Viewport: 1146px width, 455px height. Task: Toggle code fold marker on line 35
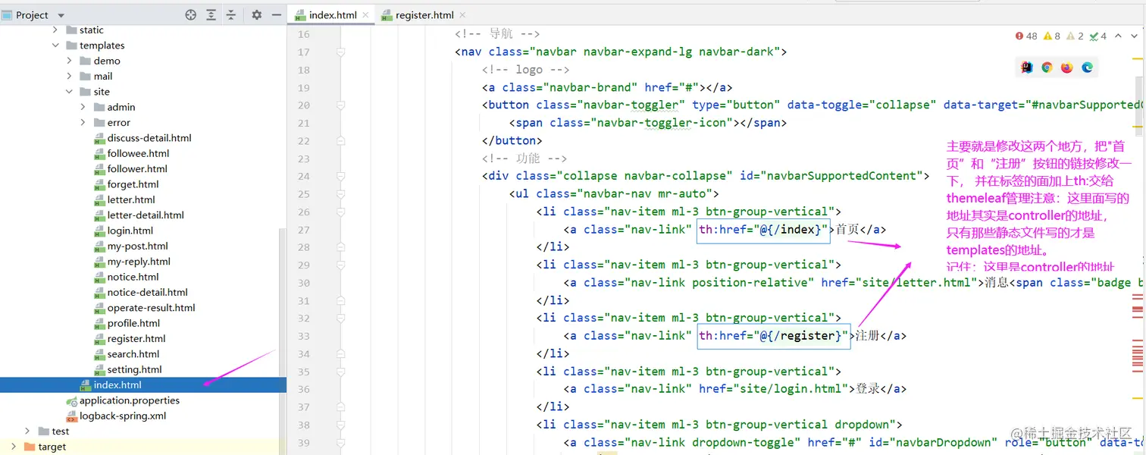click(340, 372)
